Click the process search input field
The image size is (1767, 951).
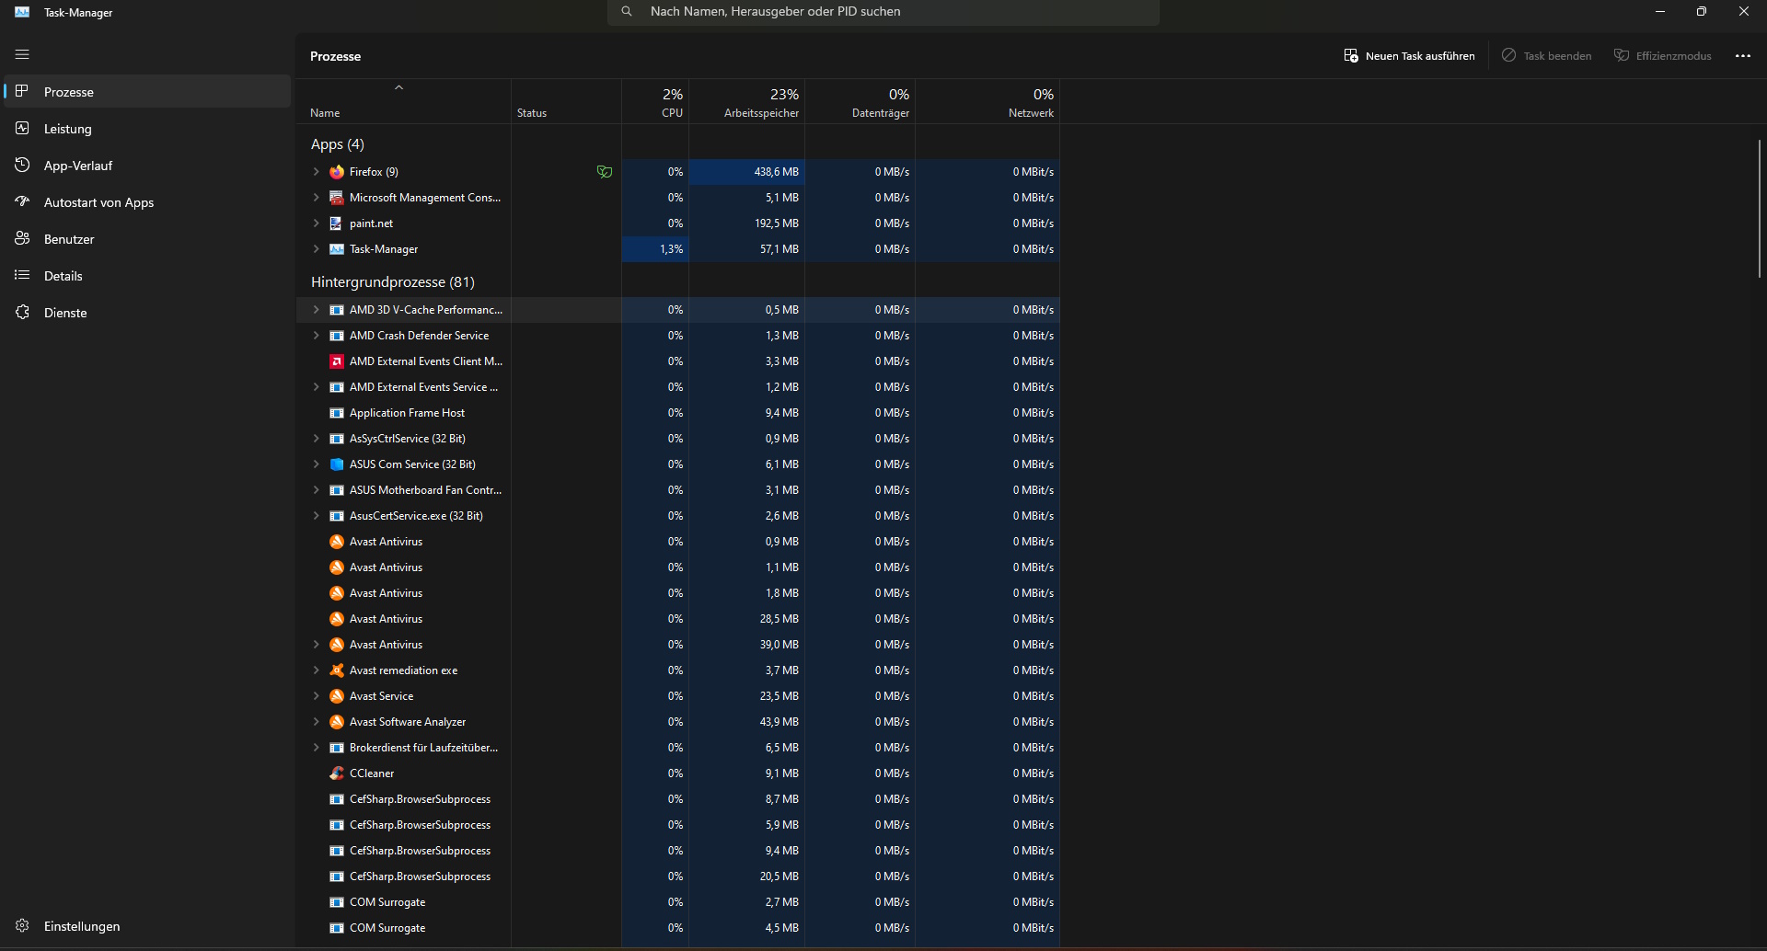(883, 12)
